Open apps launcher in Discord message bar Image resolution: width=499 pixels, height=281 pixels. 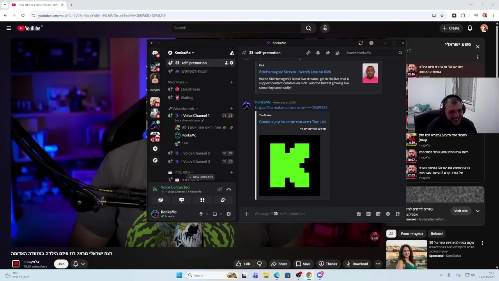[x=398, y=214]
